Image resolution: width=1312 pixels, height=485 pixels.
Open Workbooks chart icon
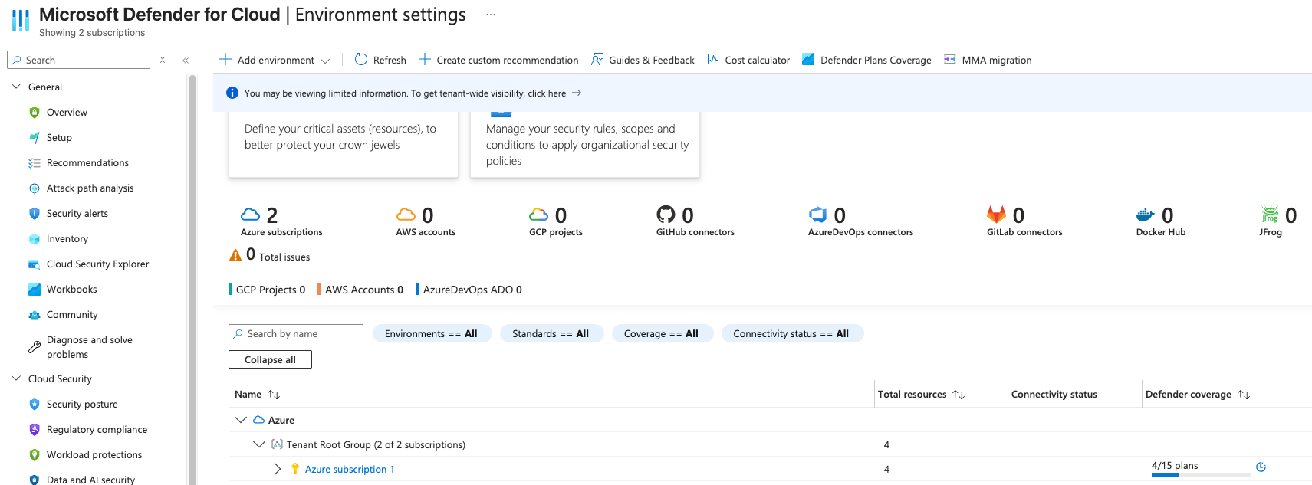[35, 290]
